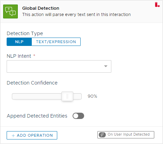
Task: Click inside the NLP Intent combo box
Action: [x=59, y=66]
